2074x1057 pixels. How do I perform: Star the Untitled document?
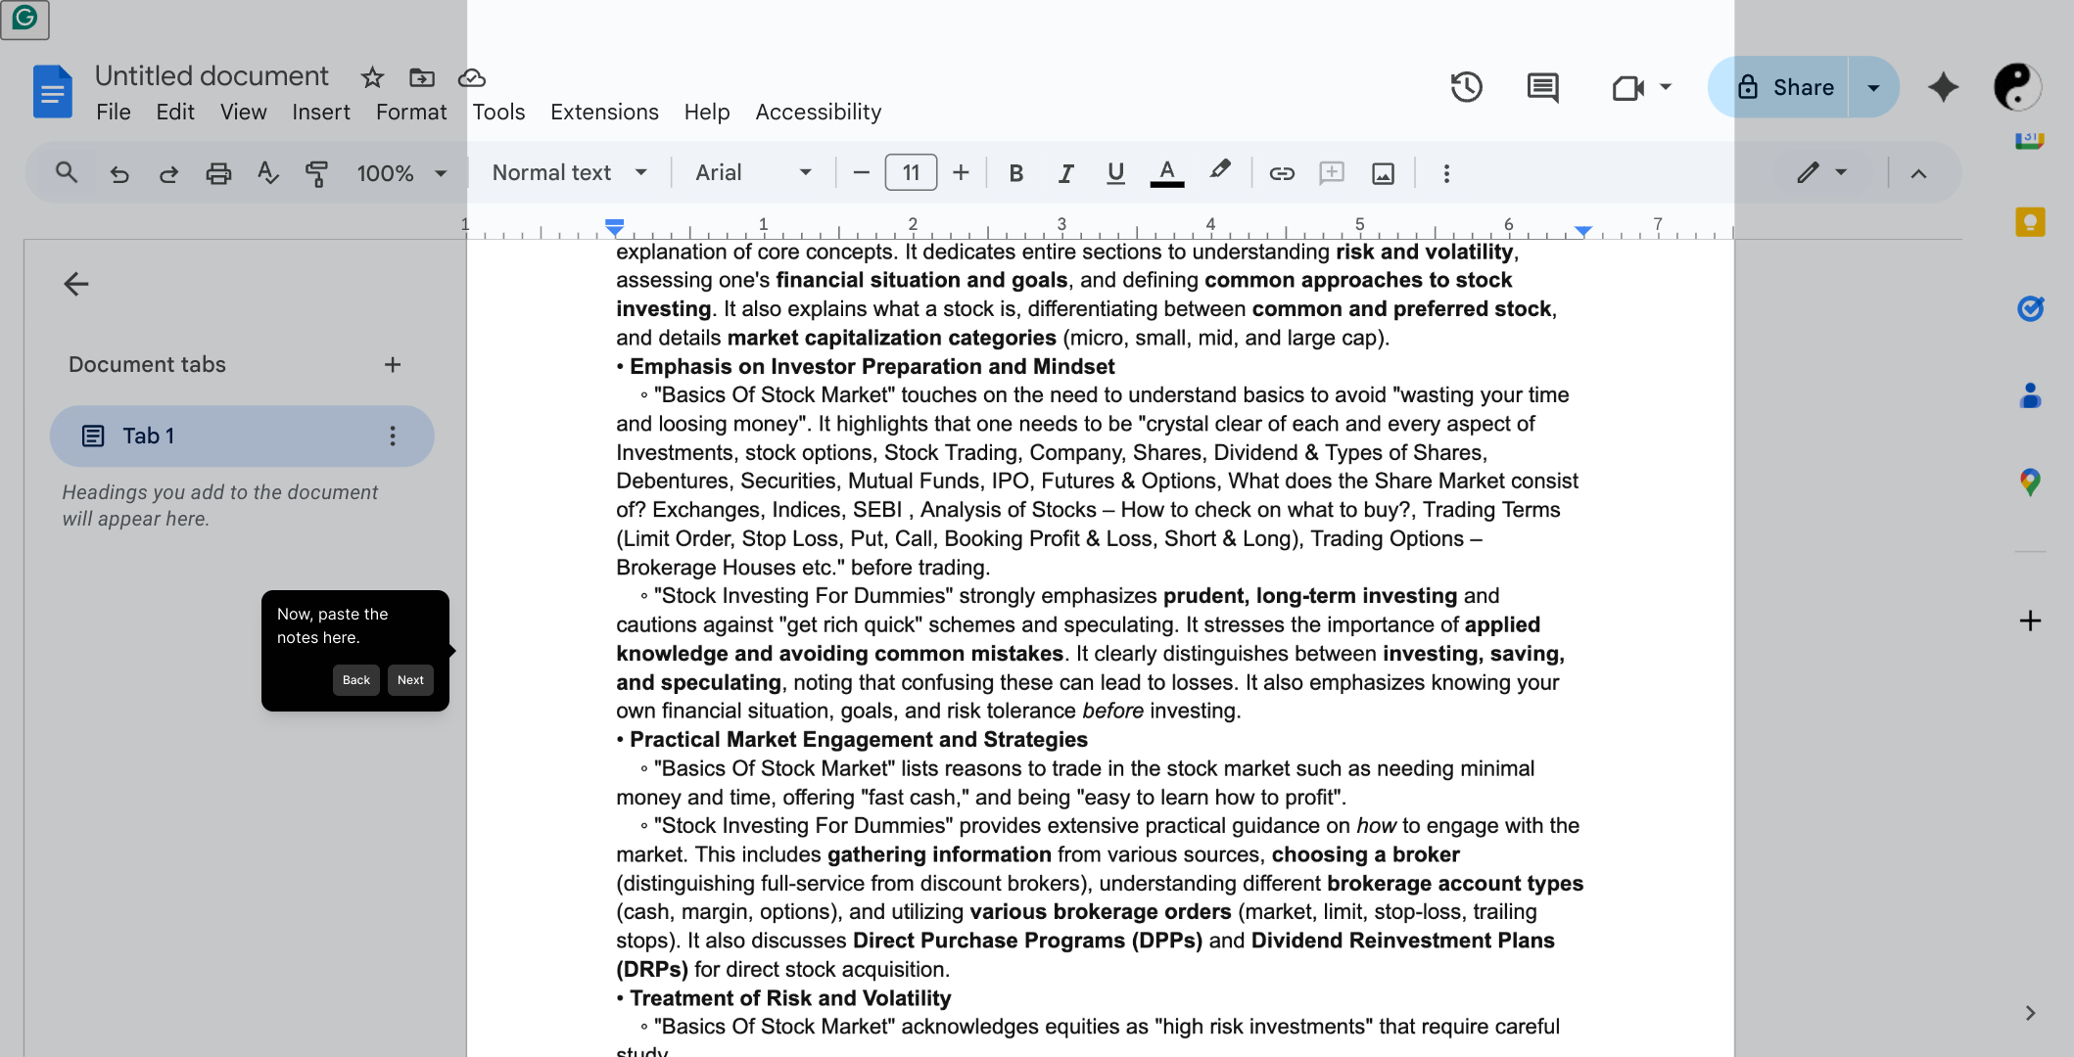[x=372, y=77]
